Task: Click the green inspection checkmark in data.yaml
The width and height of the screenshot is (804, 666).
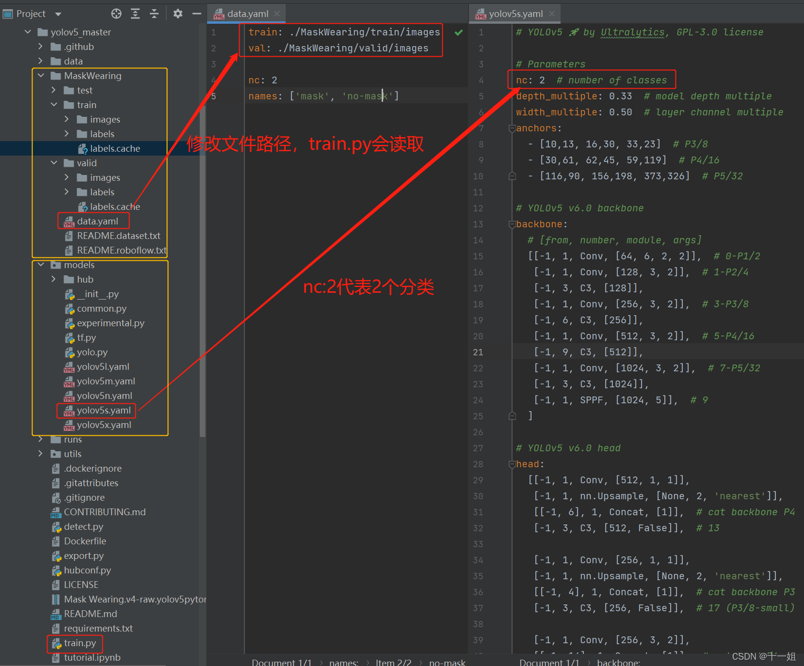Action: pyautogui.click(x=458, y=32)
